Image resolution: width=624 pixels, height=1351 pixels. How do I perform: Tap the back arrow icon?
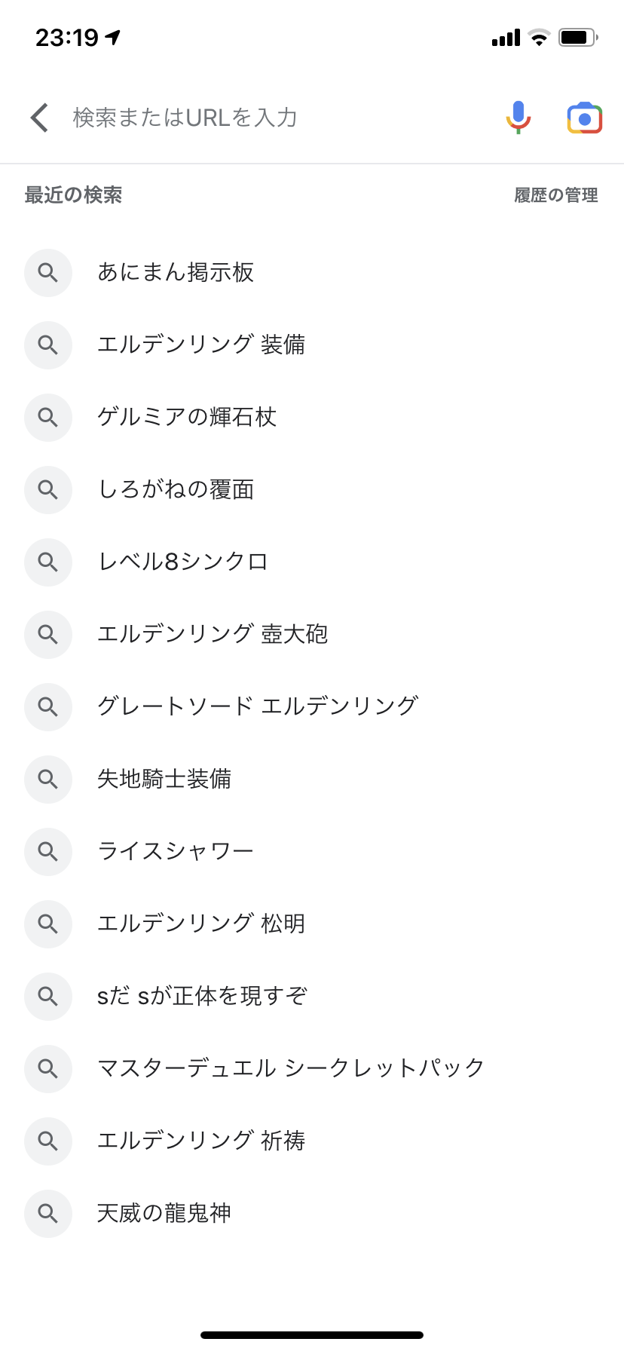click(x=39, y=118)
